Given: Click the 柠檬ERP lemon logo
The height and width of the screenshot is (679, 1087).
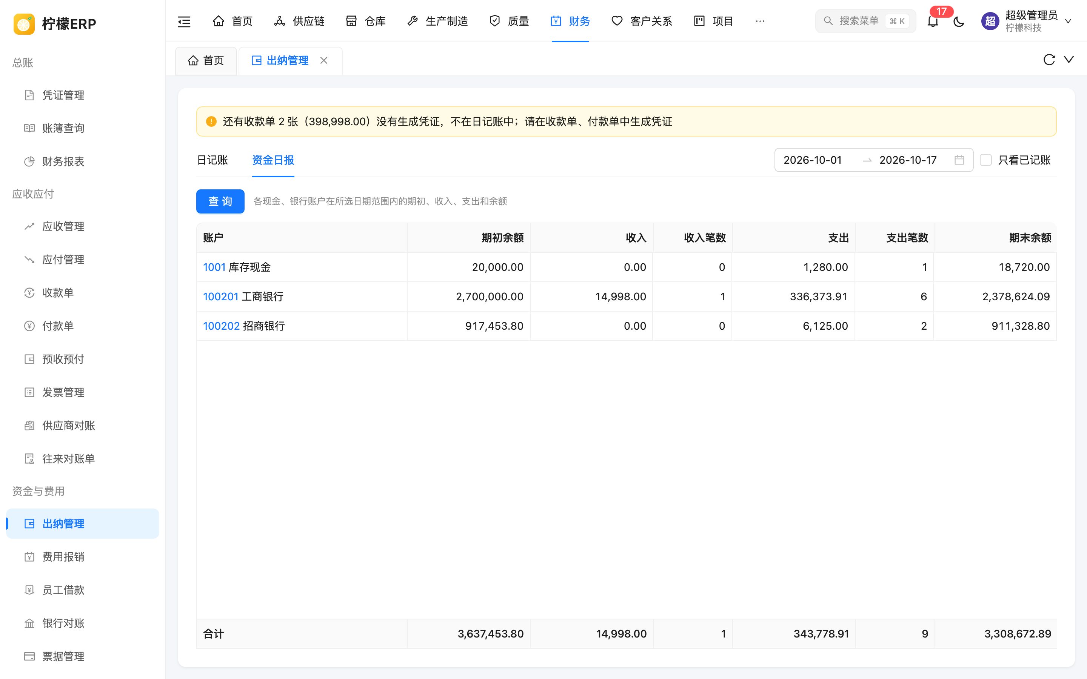Looking at the screenshot, I should (24, 23).
